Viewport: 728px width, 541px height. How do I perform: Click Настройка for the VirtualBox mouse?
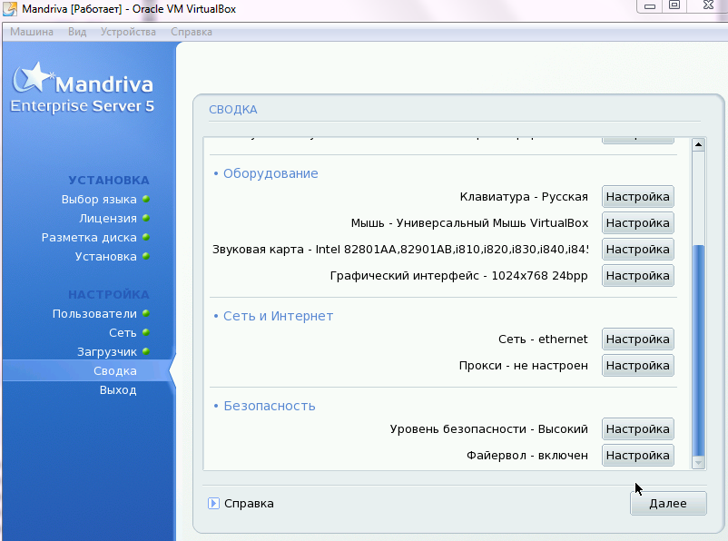click(637, 223)
